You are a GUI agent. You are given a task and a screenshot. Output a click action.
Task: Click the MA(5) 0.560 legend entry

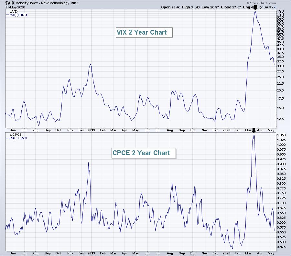pyautogui.click(x=16, y=138)
